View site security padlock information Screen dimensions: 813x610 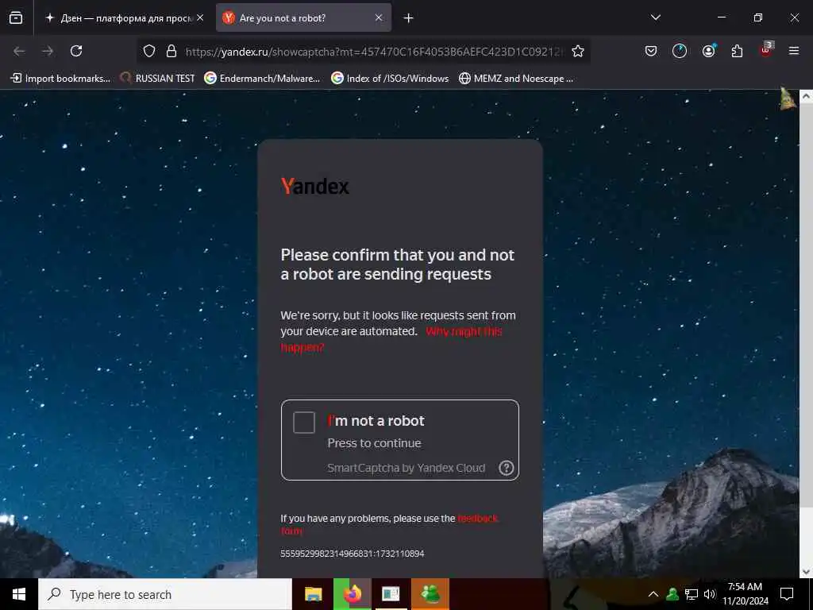point(171,51)
